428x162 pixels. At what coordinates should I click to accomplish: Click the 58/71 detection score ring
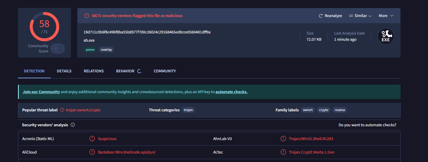coord(44,27)
